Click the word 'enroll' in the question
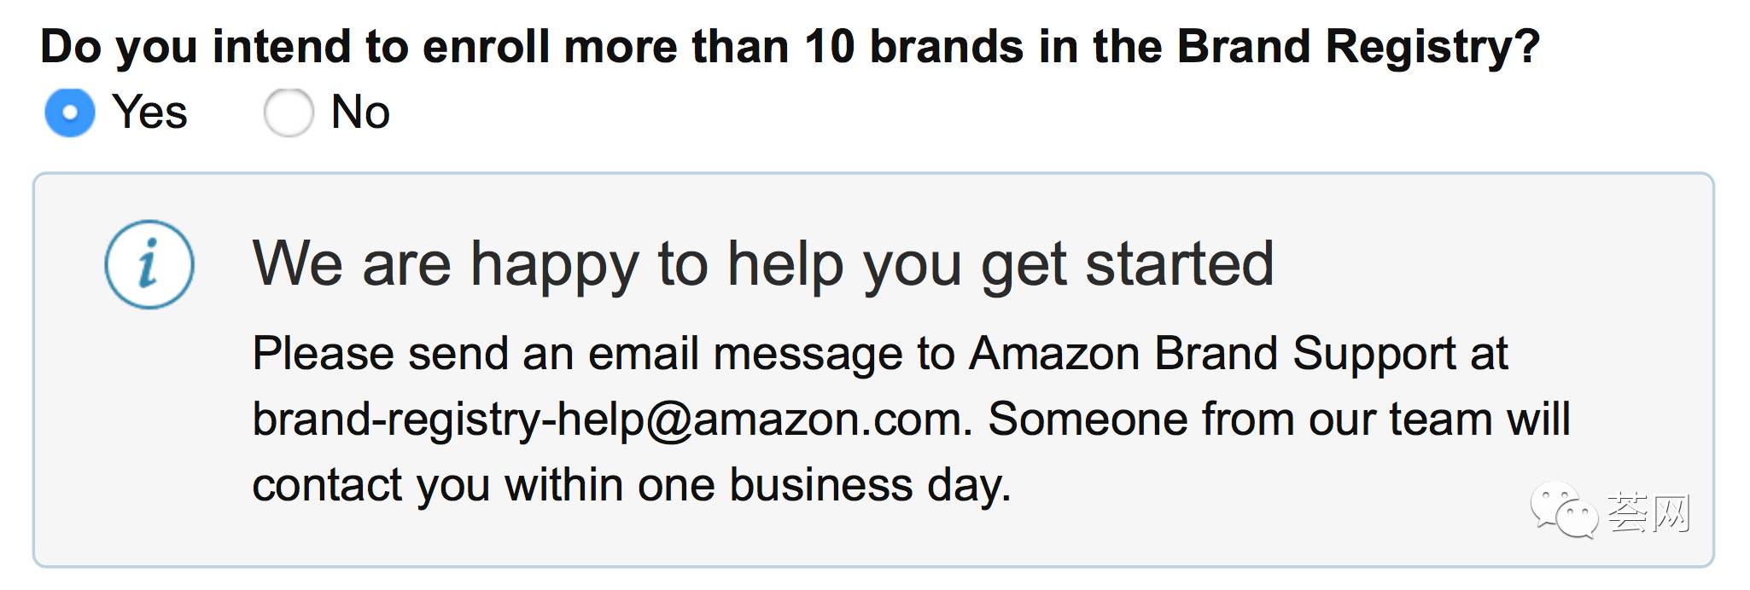Viewport: 1750px width, 590px height. point(486,47)
